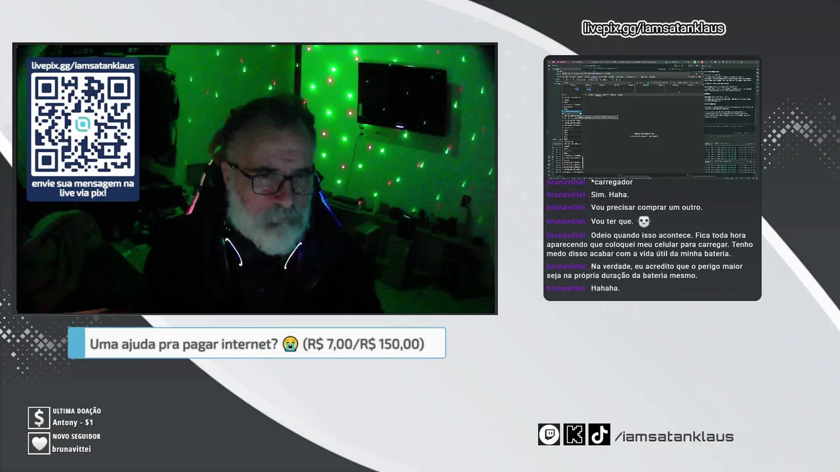This screenshot has height=472, width=840.
Task: Click the "NOVO SEGUIDOR" label
Action: 76,437
